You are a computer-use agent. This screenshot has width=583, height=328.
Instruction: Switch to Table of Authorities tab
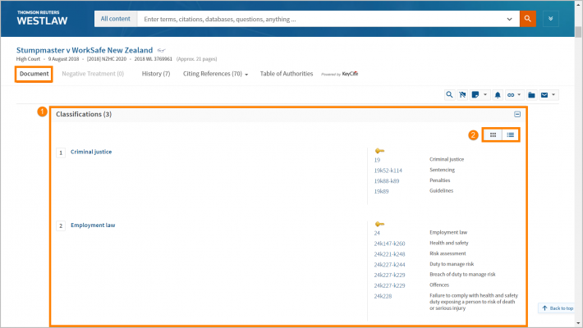pos(287,74)
